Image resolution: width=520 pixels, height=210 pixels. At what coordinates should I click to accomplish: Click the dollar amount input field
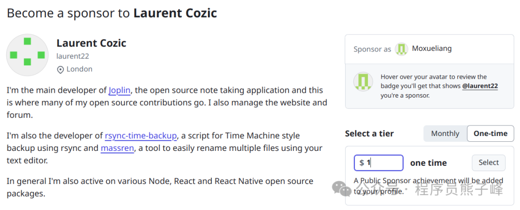(379, 162)
